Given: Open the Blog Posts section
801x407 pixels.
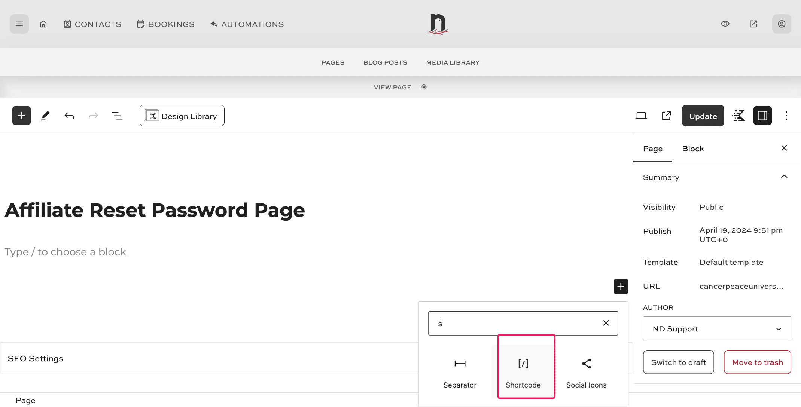Looking at the screenshot, I should tap(385, 62).
